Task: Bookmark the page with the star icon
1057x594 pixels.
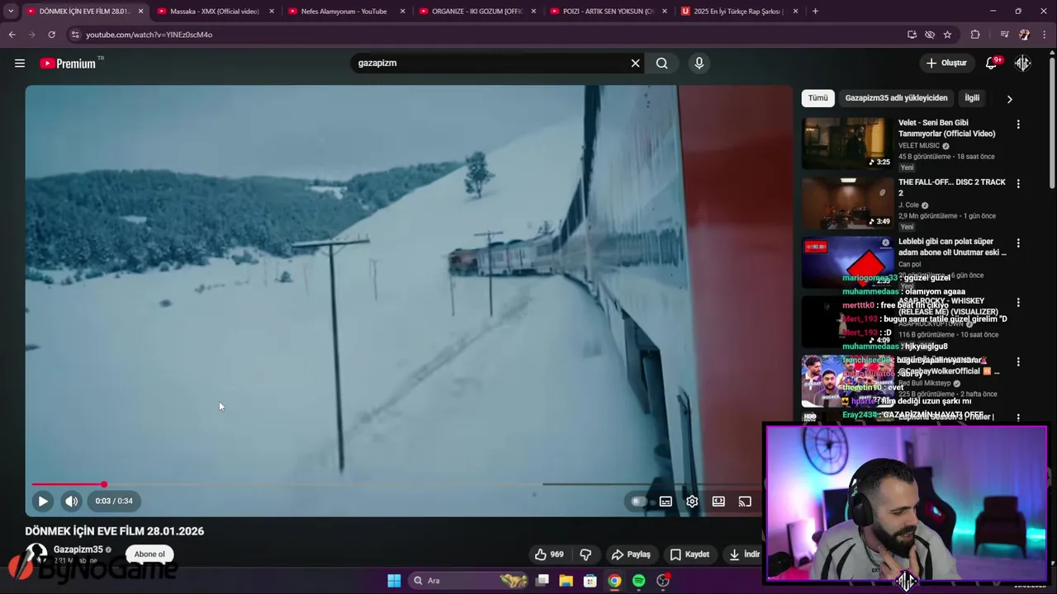Action: [947, 35]
